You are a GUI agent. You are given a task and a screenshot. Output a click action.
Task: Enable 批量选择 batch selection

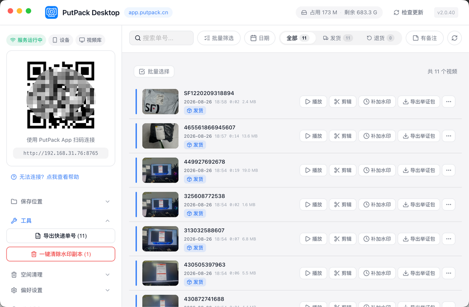tap(154, 71)
